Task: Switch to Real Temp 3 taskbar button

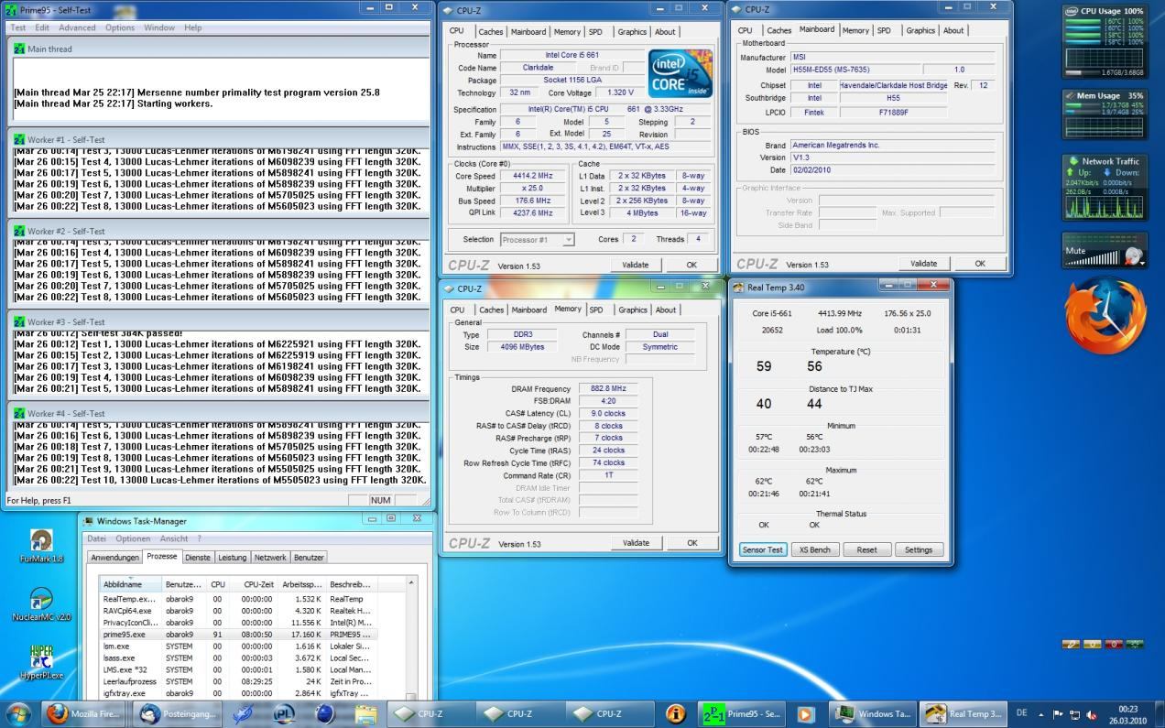Action: coord(964,714)
